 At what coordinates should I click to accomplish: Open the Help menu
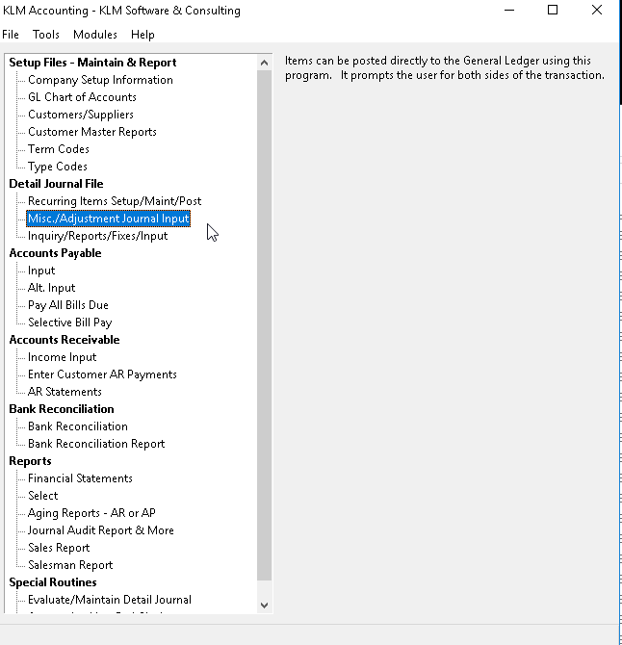143,35
